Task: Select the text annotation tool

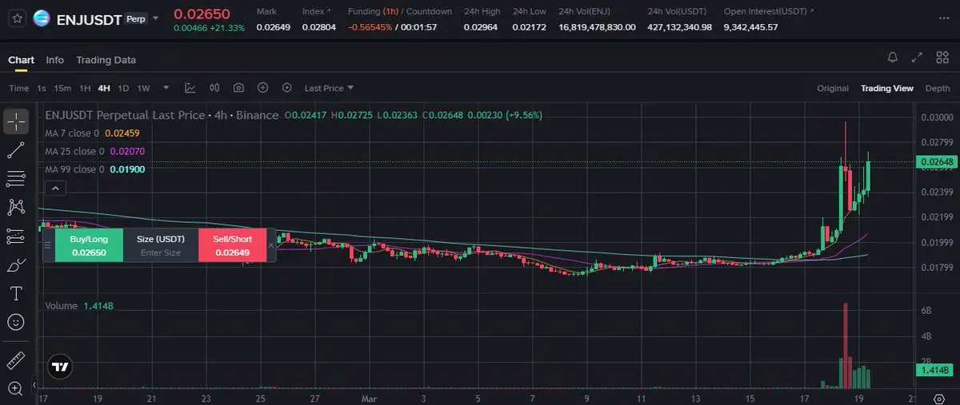Action: pos(15,293)
